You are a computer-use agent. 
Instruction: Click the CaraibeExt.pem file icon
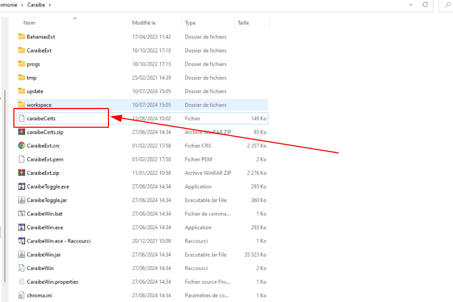(21, 159)
